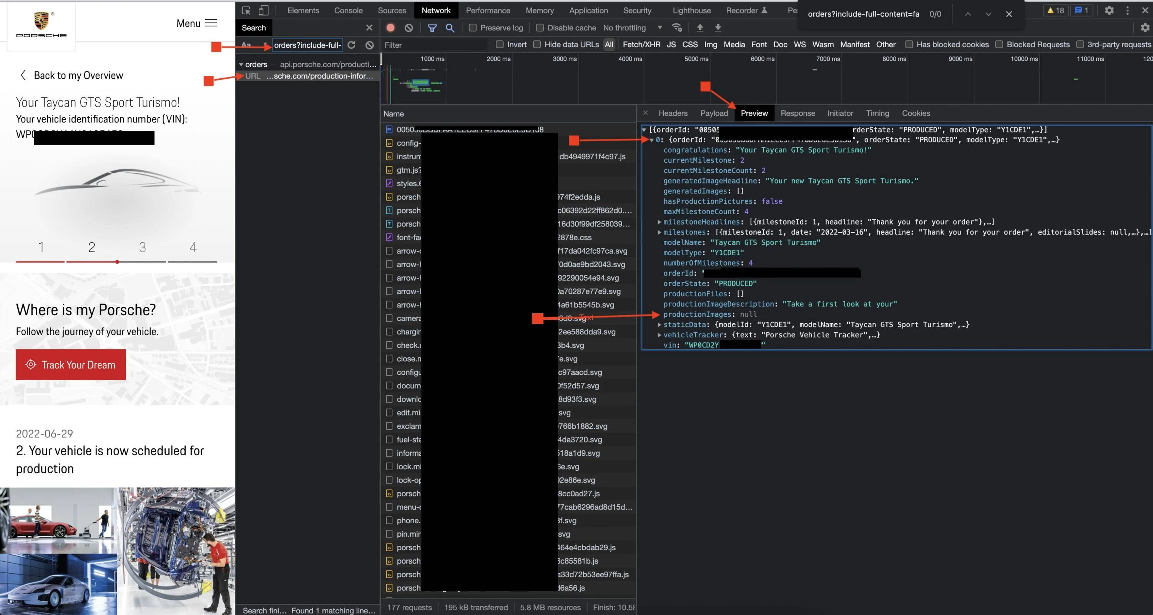Viewport: 1153px width, 615px height.
Task: Open the Application tab
Action: tap(588, 10)
